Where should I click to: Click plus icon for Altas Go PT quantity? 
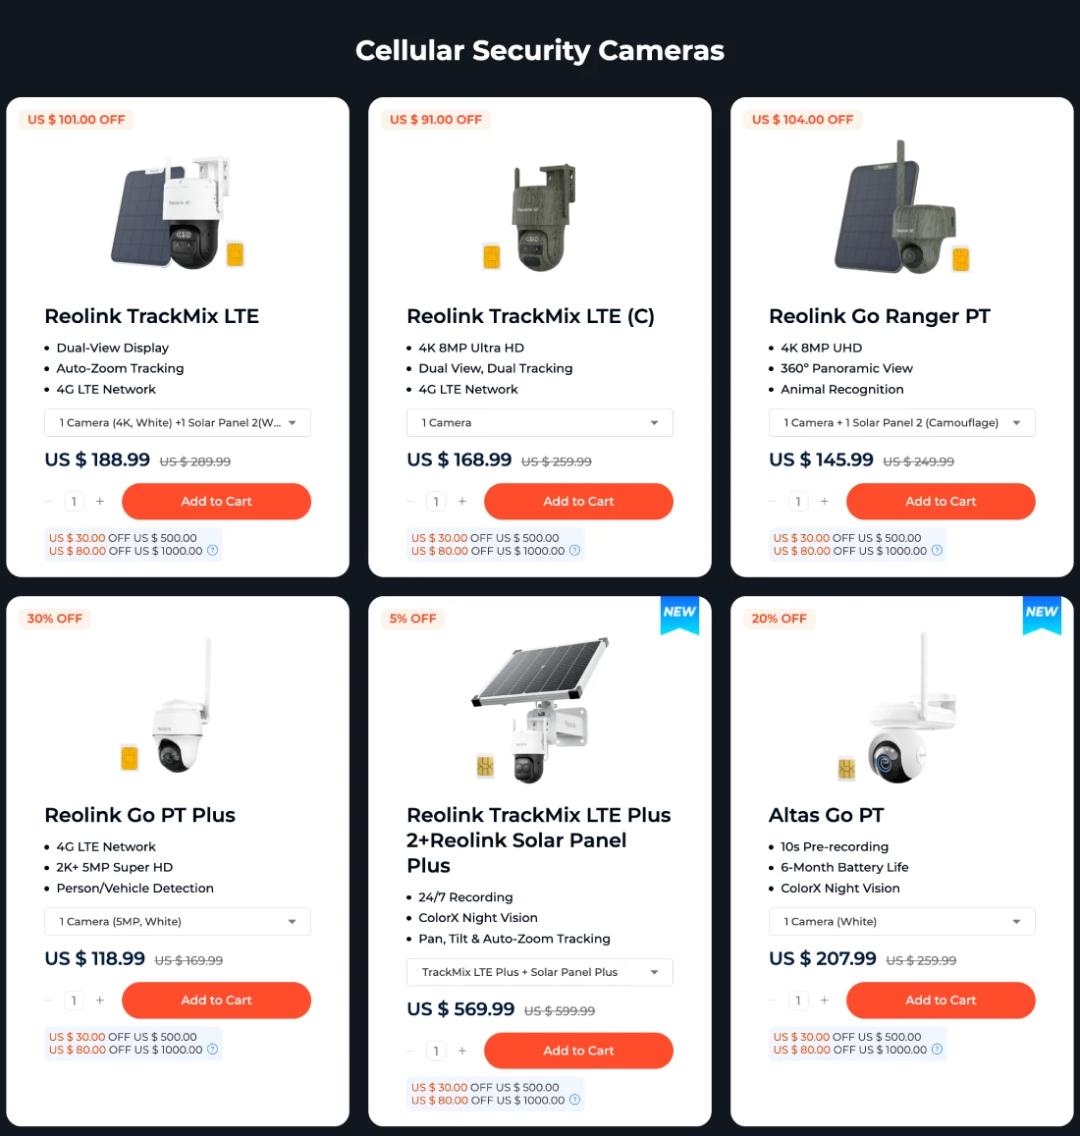click(825, 1001)
